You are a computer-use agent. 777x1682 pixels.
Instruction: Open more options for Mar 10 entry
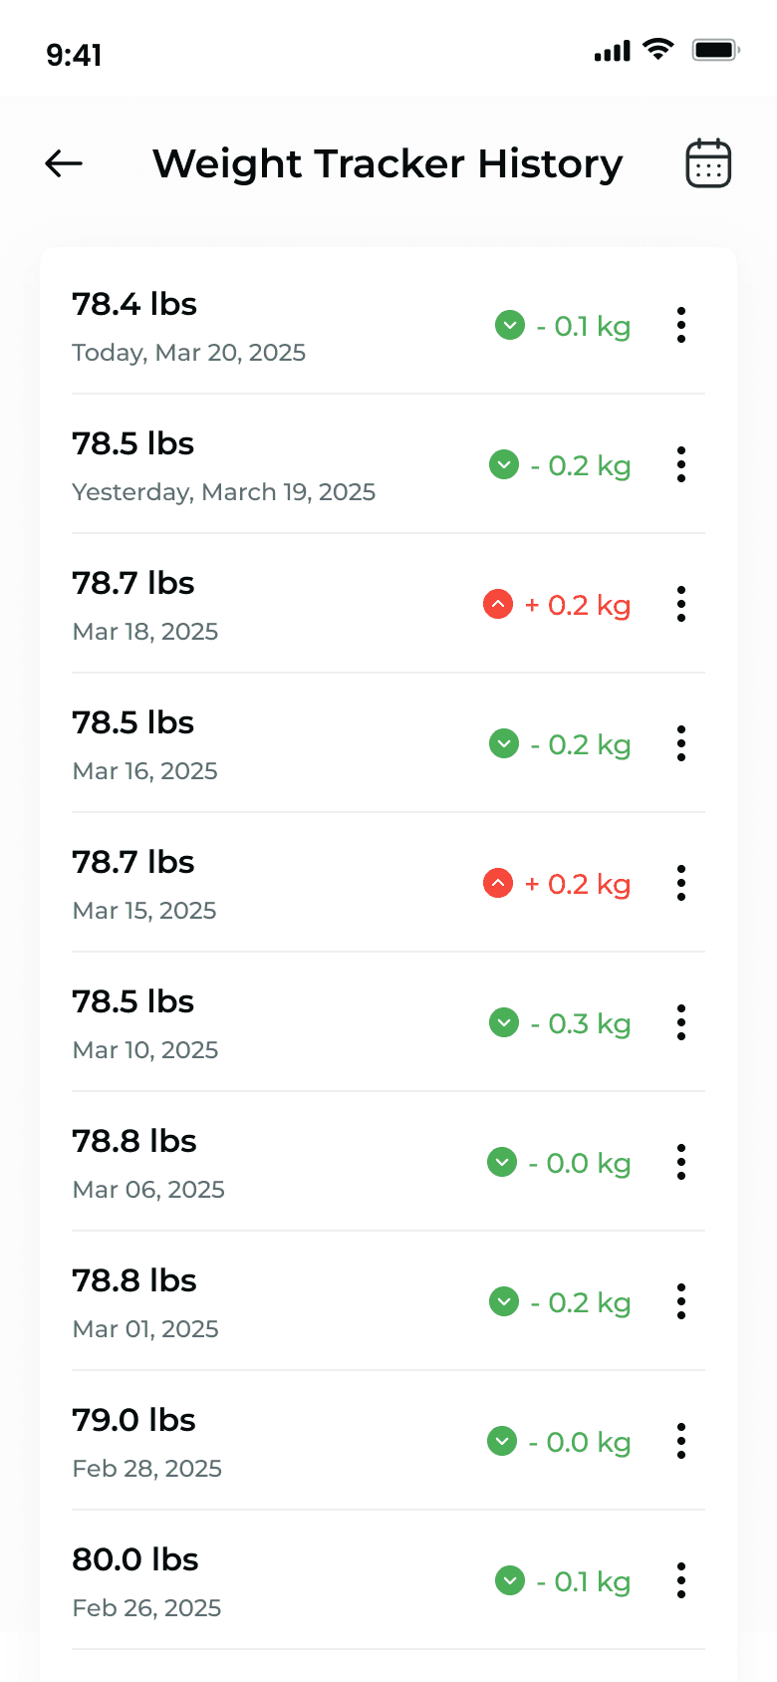tap(681, 1022)
